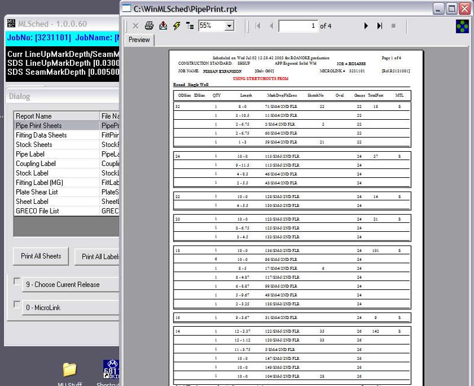Jump to the last report page

click(x=380, y=26)
